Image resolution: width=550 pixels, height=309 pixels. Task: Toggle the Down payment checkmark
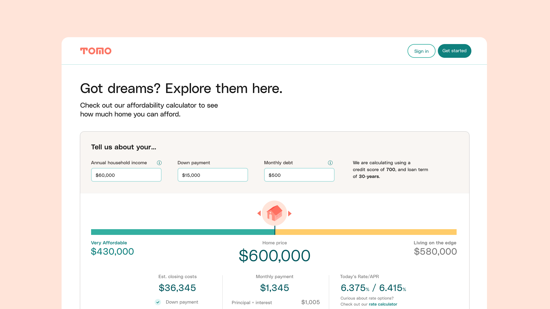point(158,302)
